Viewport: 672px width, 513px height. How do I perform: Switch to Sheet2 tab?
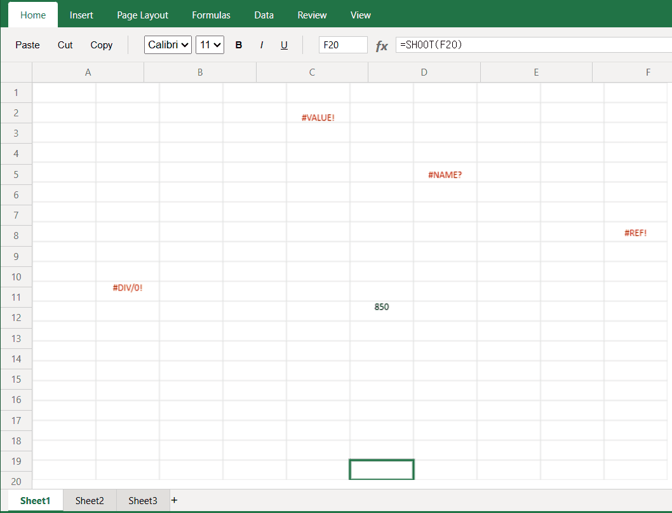point(90,501)
